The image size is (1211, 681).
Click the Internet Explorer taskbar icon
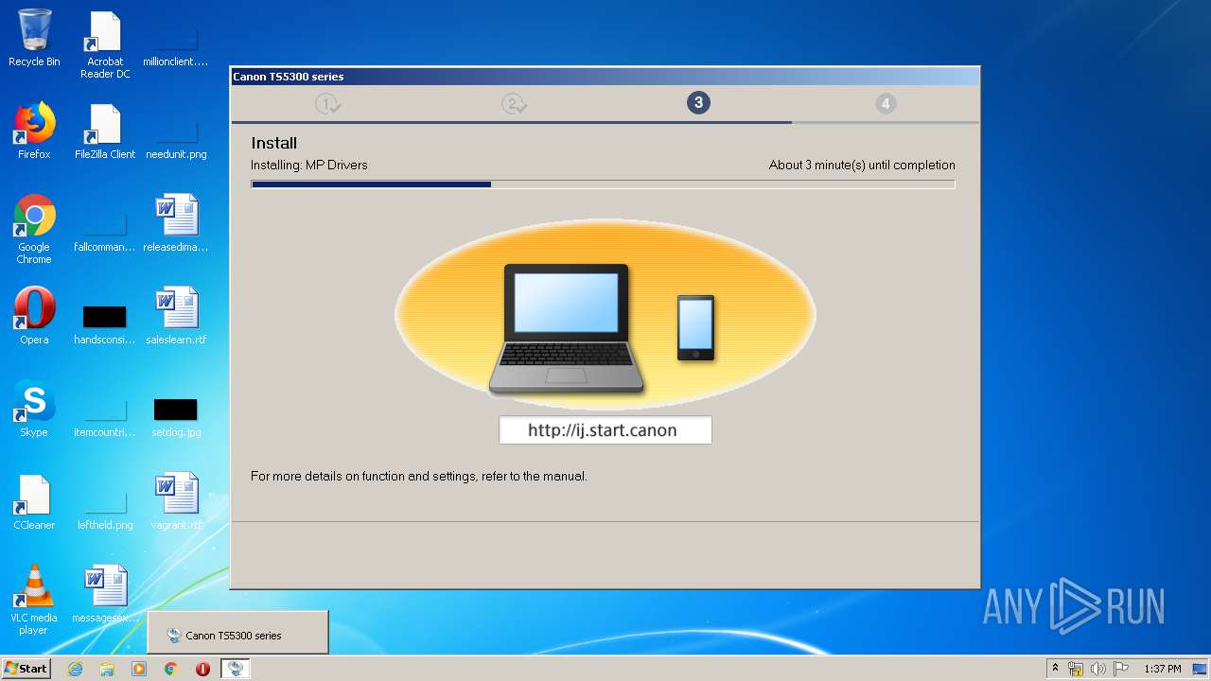[x=75, y=669]
